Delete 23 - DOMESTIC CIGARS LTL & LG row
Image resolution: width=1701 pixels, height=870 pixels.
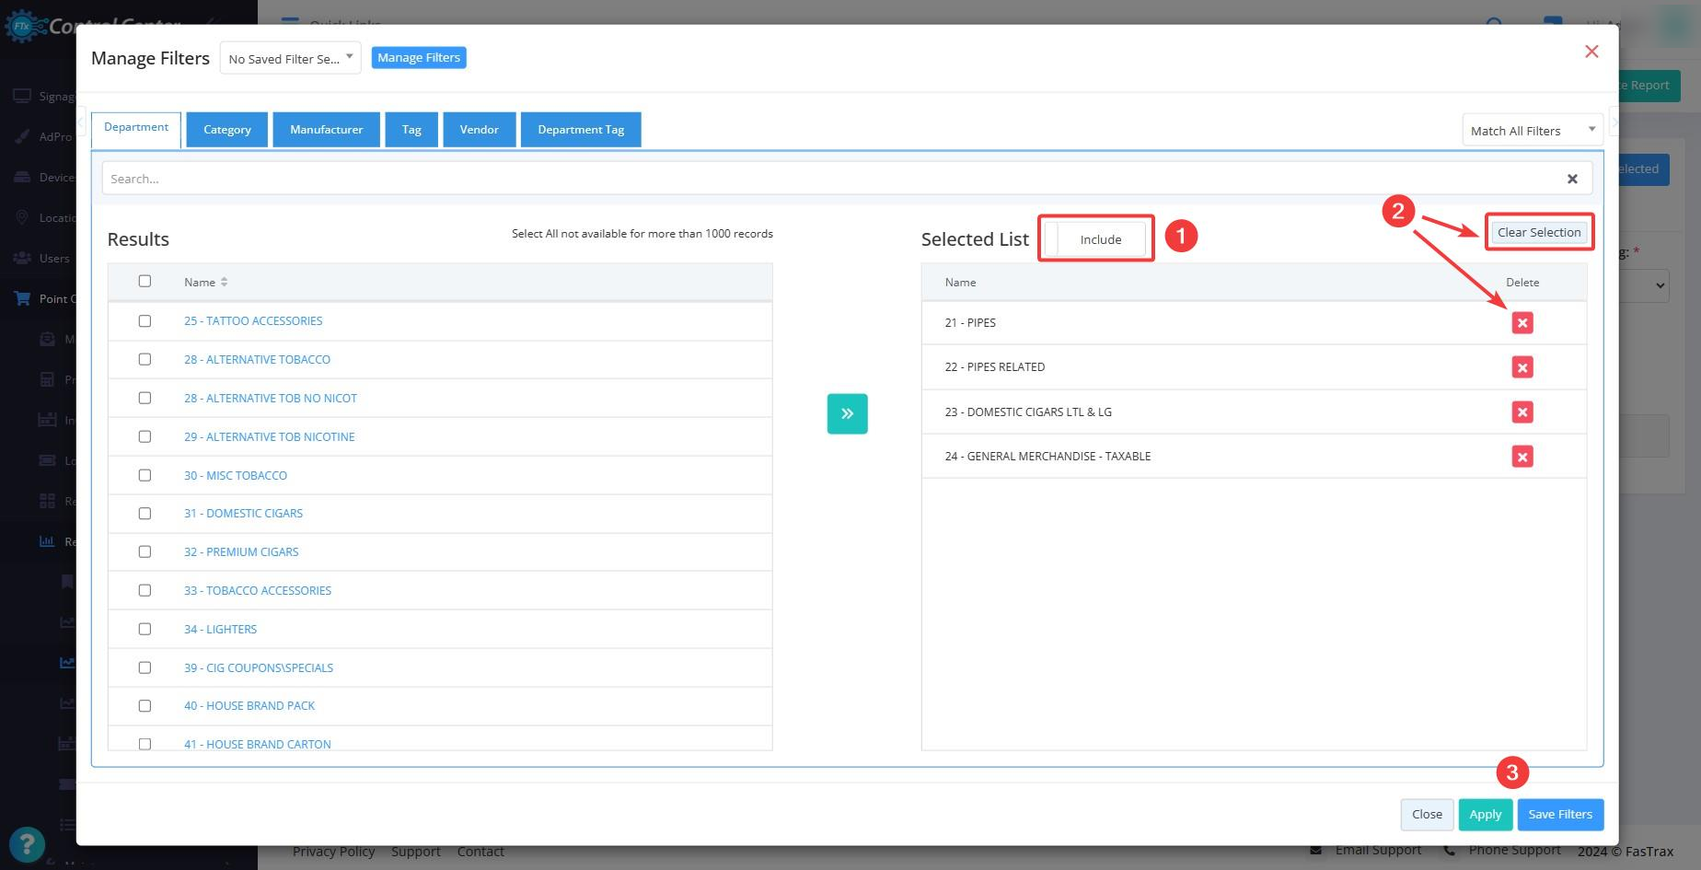[1522, 412]
